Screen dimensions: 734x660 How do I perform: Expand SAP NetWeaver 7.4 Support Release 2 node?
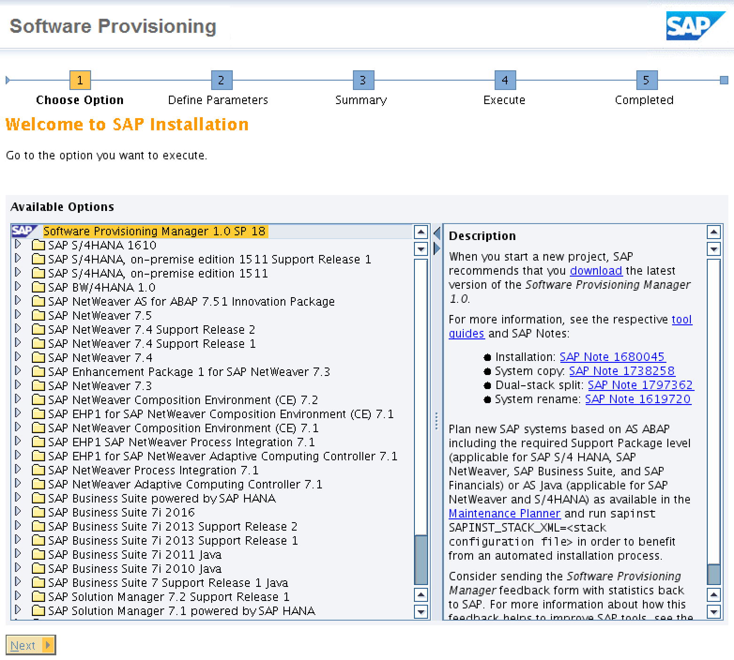18,329
